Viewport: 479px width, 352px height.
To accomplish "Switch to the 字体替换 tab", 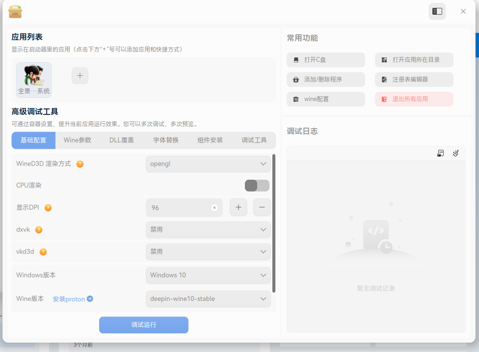I will pyautogui.click(x=166, y=140).
